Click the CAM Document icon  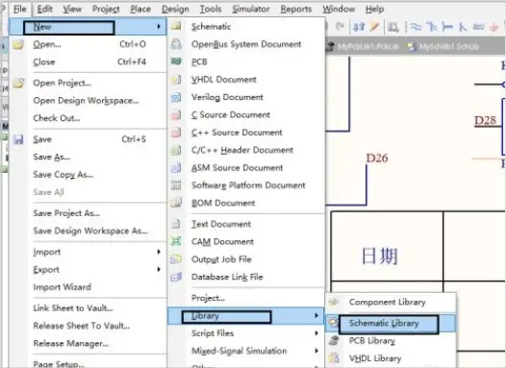pyautogui.click(x=176, y=241)
